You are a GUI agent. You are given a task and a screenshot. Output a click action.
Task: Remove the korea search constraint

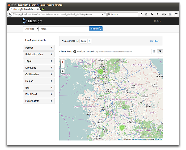coord(90,41)
